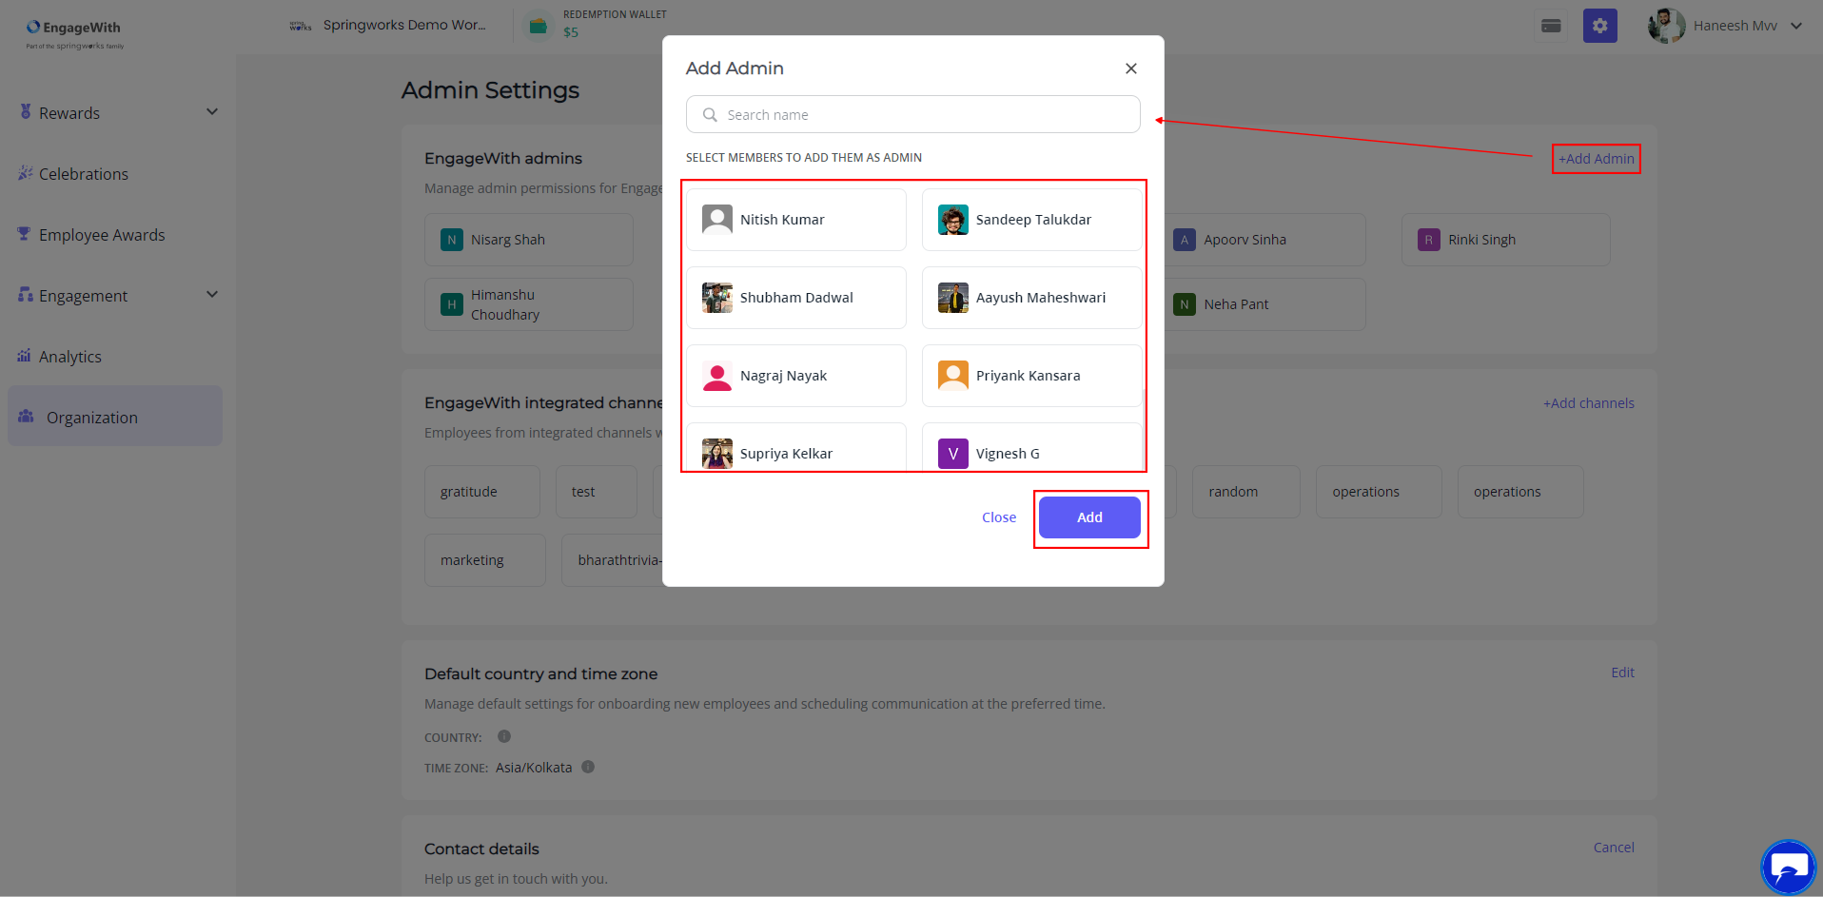Image resolution: width=1823 pixels, height=897 pixels.
Task: Select Sandeep Talukdar as admin
Action: pos(1031,220)
